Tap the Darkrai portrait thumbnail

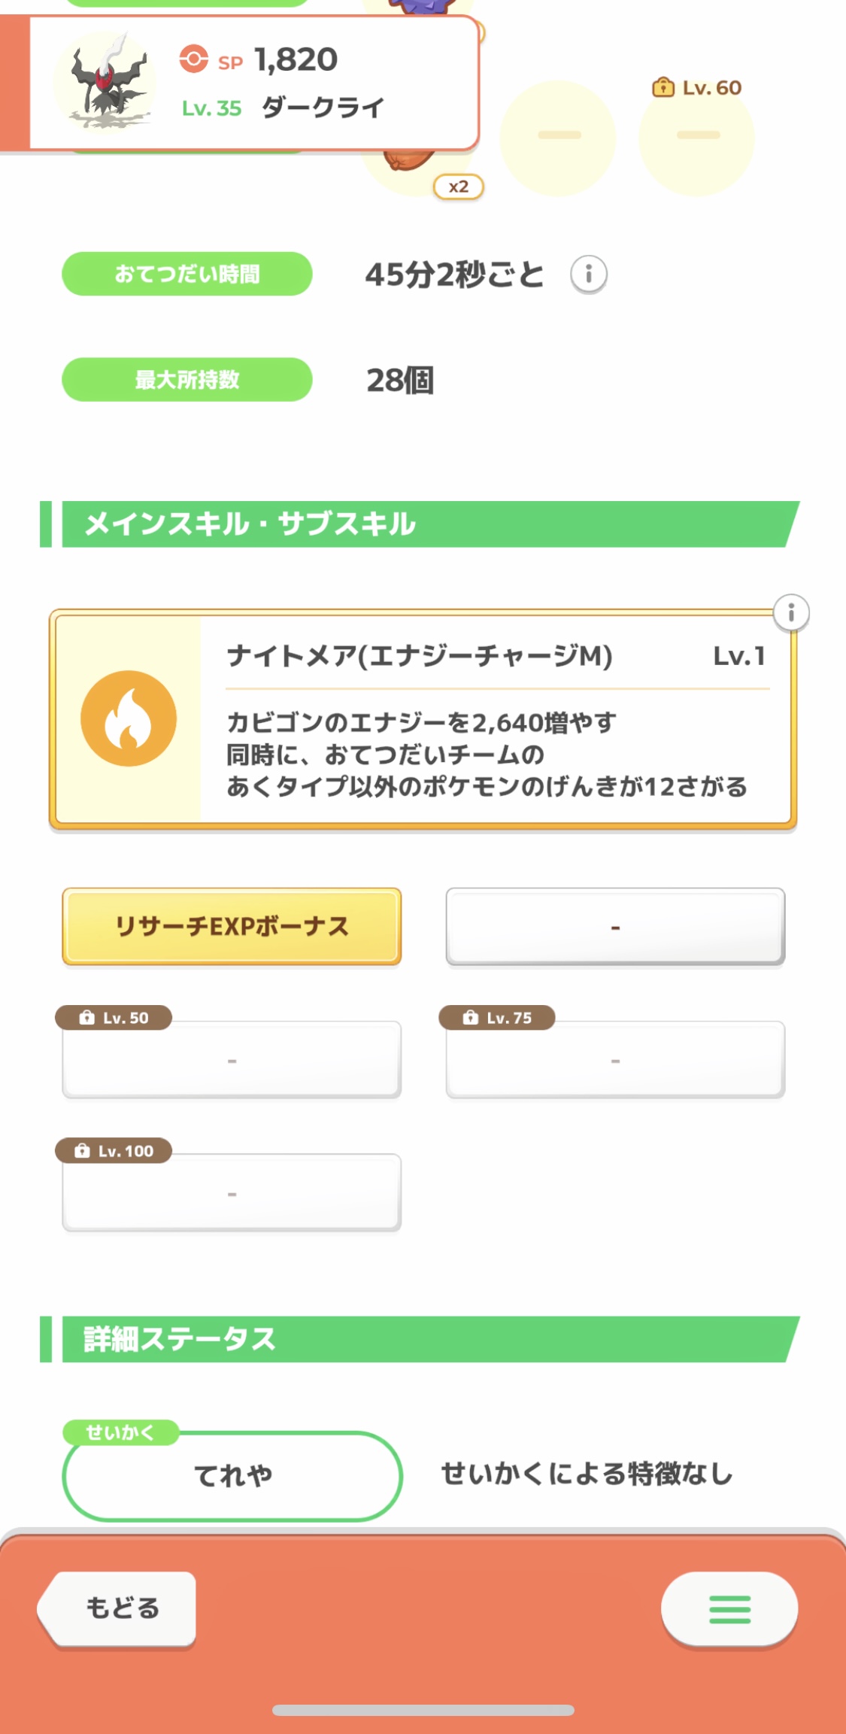[x=106, y=80]
